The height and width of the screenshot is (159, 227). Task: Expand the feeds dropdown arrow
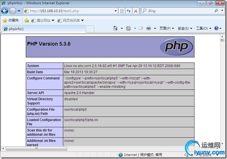(x=135, y=28)
